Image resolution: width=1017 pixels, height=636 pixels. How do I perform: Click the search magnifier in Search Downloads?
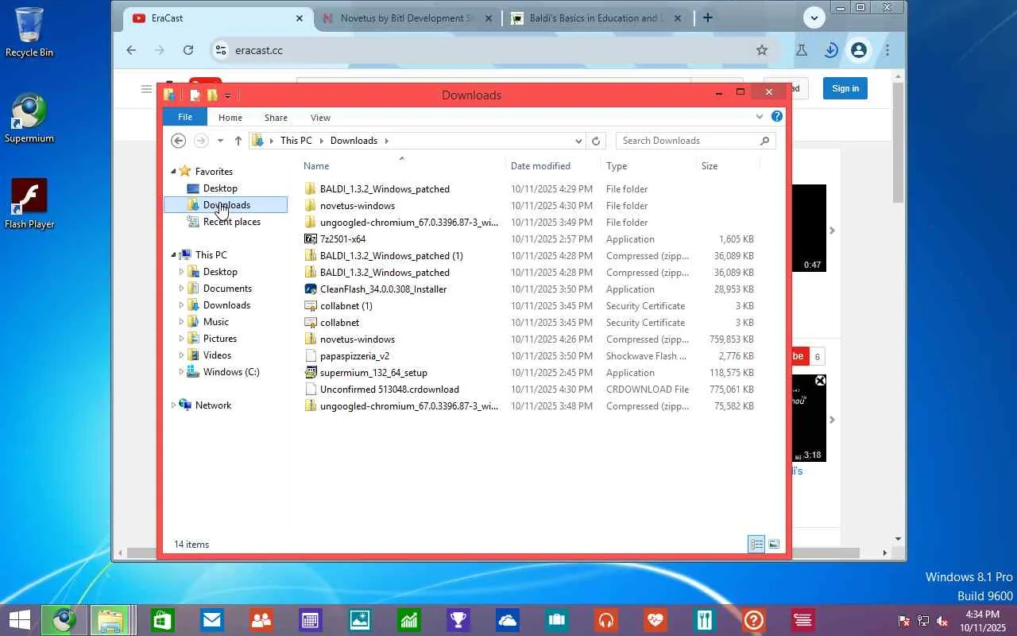(765, 141)
